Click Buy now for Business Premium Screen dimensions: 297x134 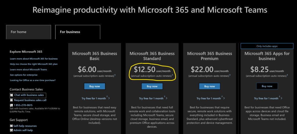[x=209, y=86]
